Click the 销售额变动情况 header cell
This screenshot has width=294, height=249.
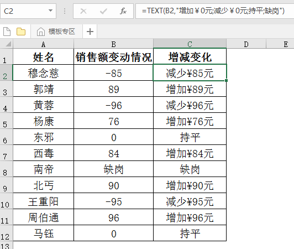tap(113, 56)
